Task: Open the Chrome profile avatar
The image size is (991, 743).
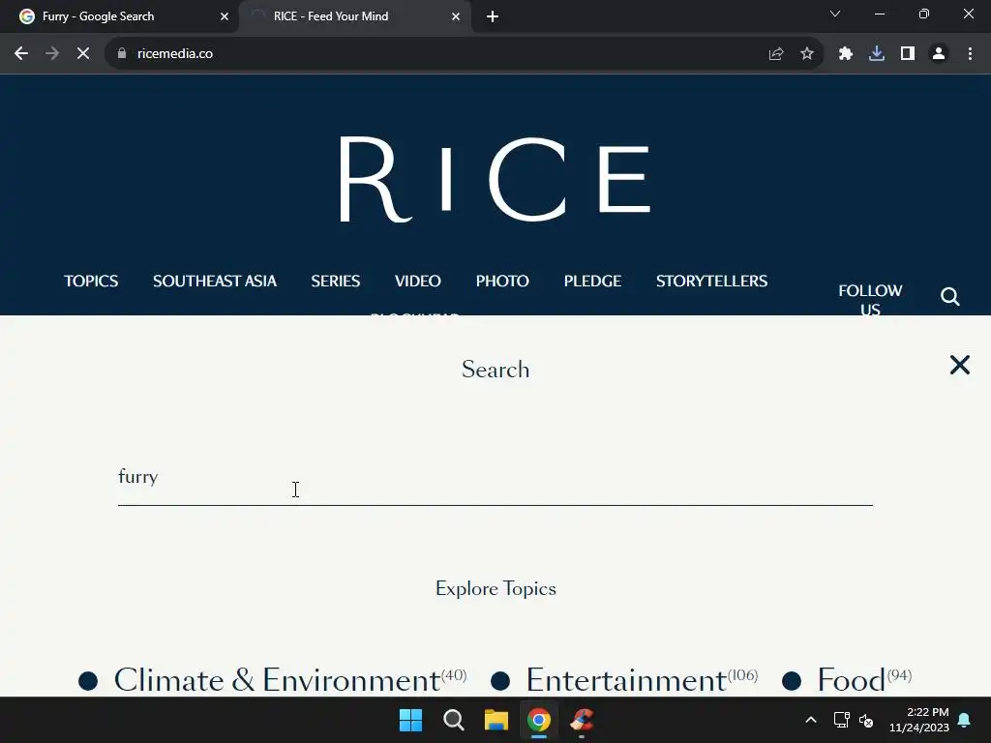Action: click(x=939, y=54)
